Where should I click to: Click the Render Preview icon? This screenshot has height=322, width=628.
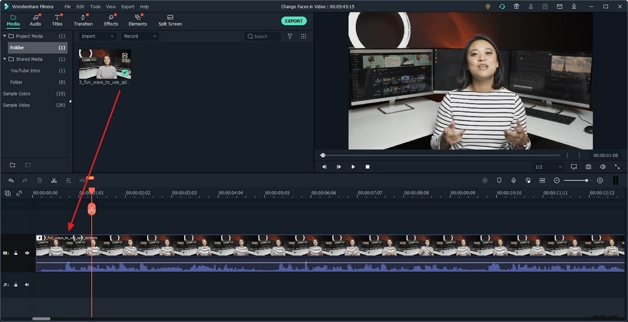coord(485,180)
